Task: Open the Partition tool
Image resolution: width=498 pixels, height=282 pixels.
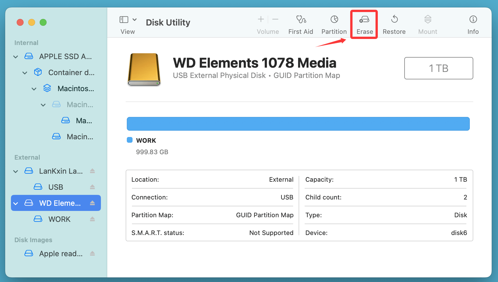Action: [334, 24]
